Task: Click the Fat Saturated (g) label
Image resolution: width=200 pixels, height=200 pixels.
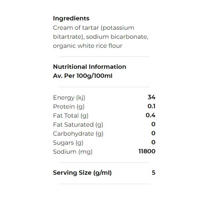Action: coord(78,125)
